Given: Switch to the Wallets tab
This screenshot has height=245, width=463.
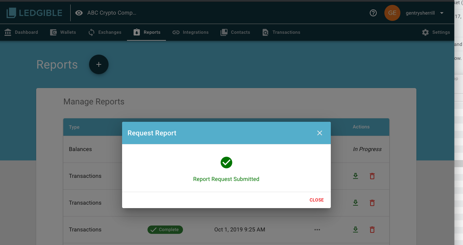Looking at the screenshot, I should pyautogui.click(x=63, y=32).
